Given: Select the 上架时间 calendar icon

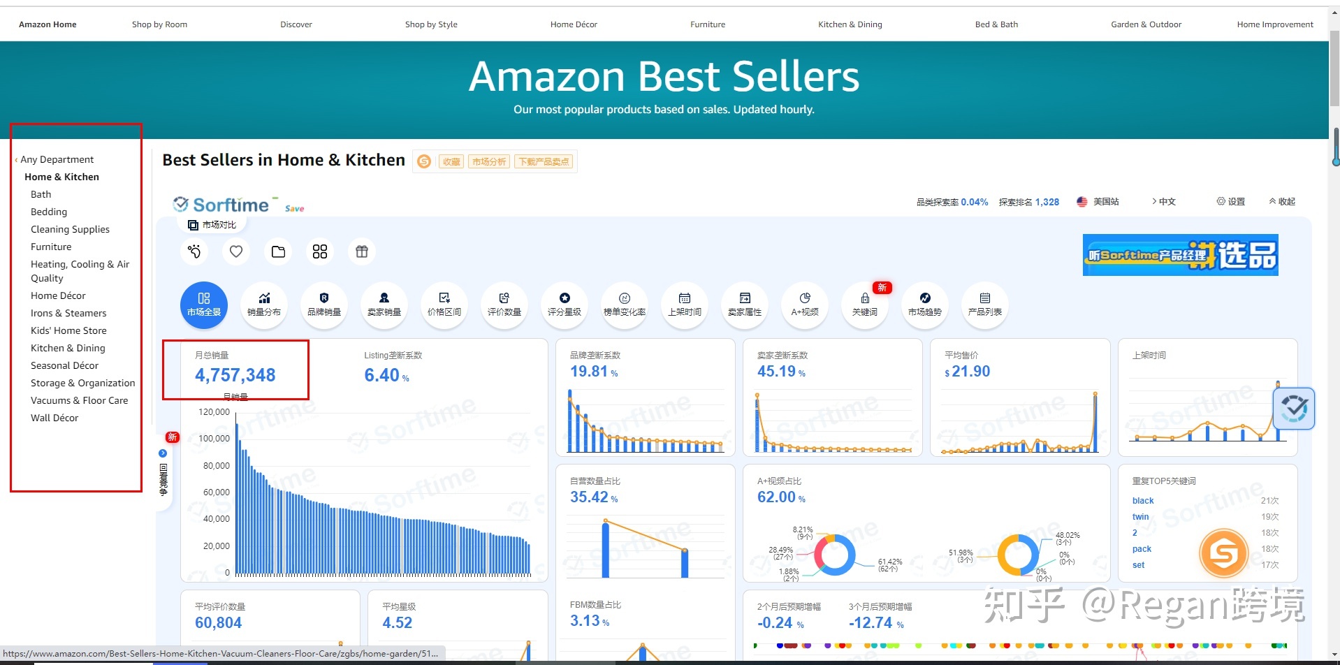Looking at the screenshot, I should tap(685, 305).
